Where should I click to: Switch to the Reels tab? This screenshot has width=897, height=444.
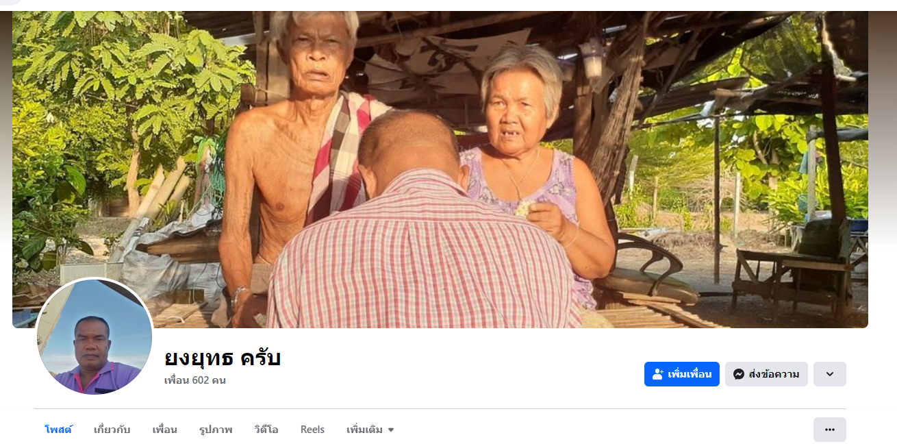(x=312, y=430)
